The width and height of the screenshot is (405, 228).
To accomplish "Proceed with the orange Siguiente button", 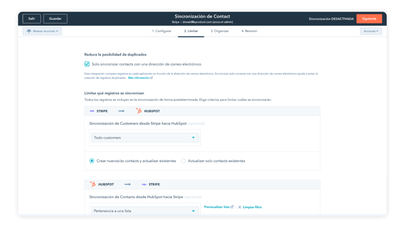I will click(x=369, y=18).
